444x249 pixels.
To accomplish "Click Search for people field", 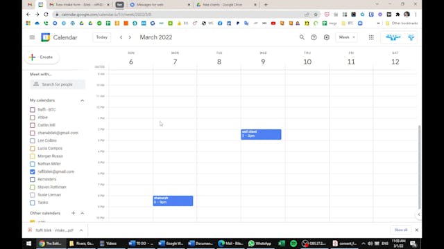I will 58,84.
